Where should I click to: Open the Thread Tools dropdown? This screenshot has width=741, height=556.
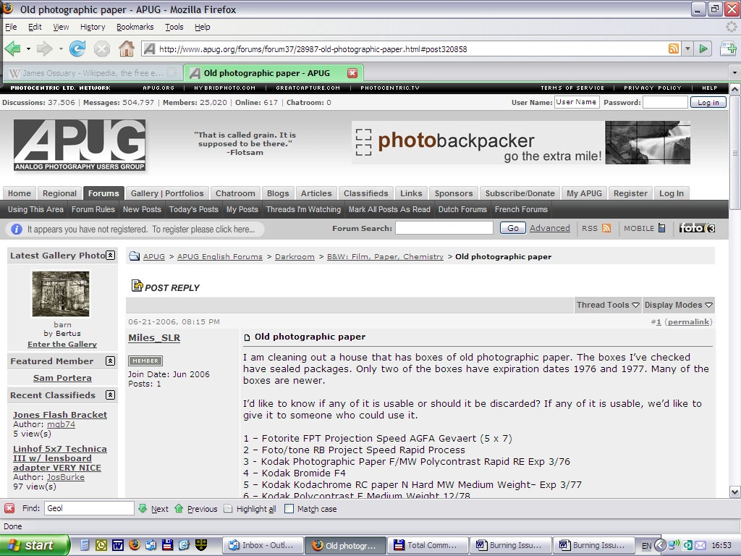pyautogui.click(x=608, y=305)
